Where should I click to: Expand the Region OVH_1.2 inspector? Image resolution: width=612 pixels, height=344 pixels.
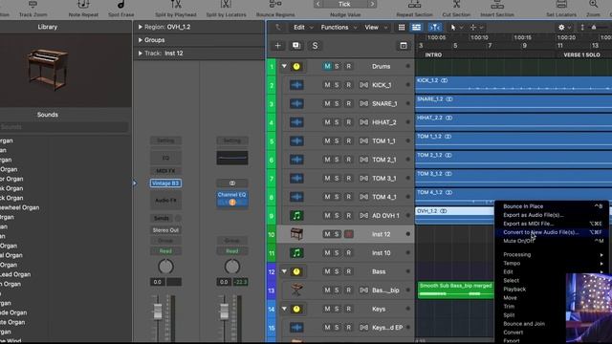pos(141,27)
